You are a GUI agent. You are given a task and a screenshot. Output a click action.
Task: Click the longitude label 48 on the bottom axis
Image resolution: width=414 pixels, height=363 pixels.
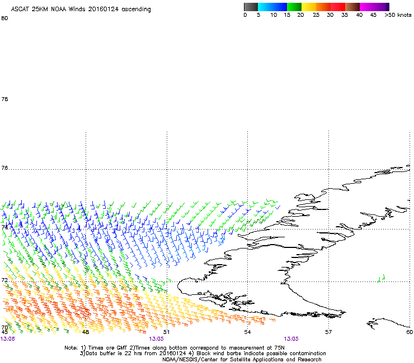85,332
